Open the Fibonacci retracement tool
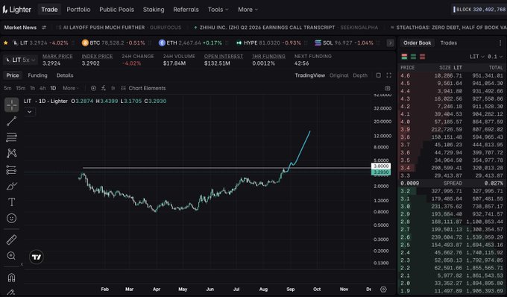The height and width of the screenshot is (297, 507). 11,137
